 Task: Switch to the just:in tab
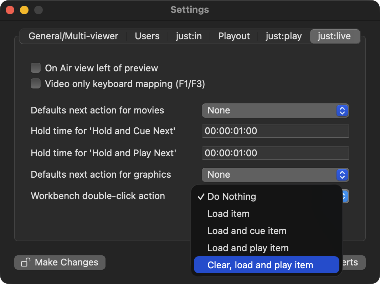click(189, 36)
